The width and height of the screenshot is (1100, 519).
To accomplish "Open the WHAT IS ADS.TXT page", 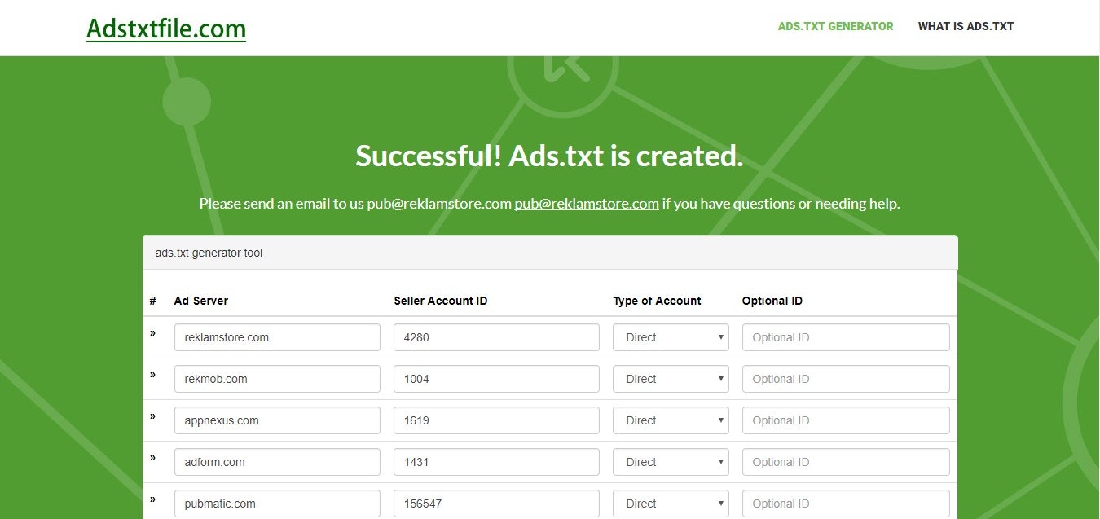I will click(966, 26).
